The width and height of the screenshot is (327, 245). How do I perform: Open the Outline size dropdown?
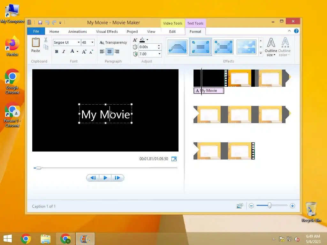click(271, 47)
